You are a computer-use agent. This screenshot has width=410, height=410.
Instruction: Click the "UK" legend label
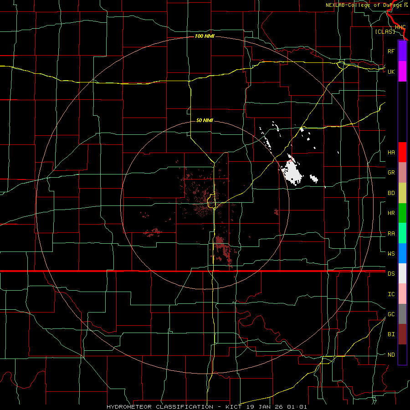pyautogui.click(x=391, y=72)
